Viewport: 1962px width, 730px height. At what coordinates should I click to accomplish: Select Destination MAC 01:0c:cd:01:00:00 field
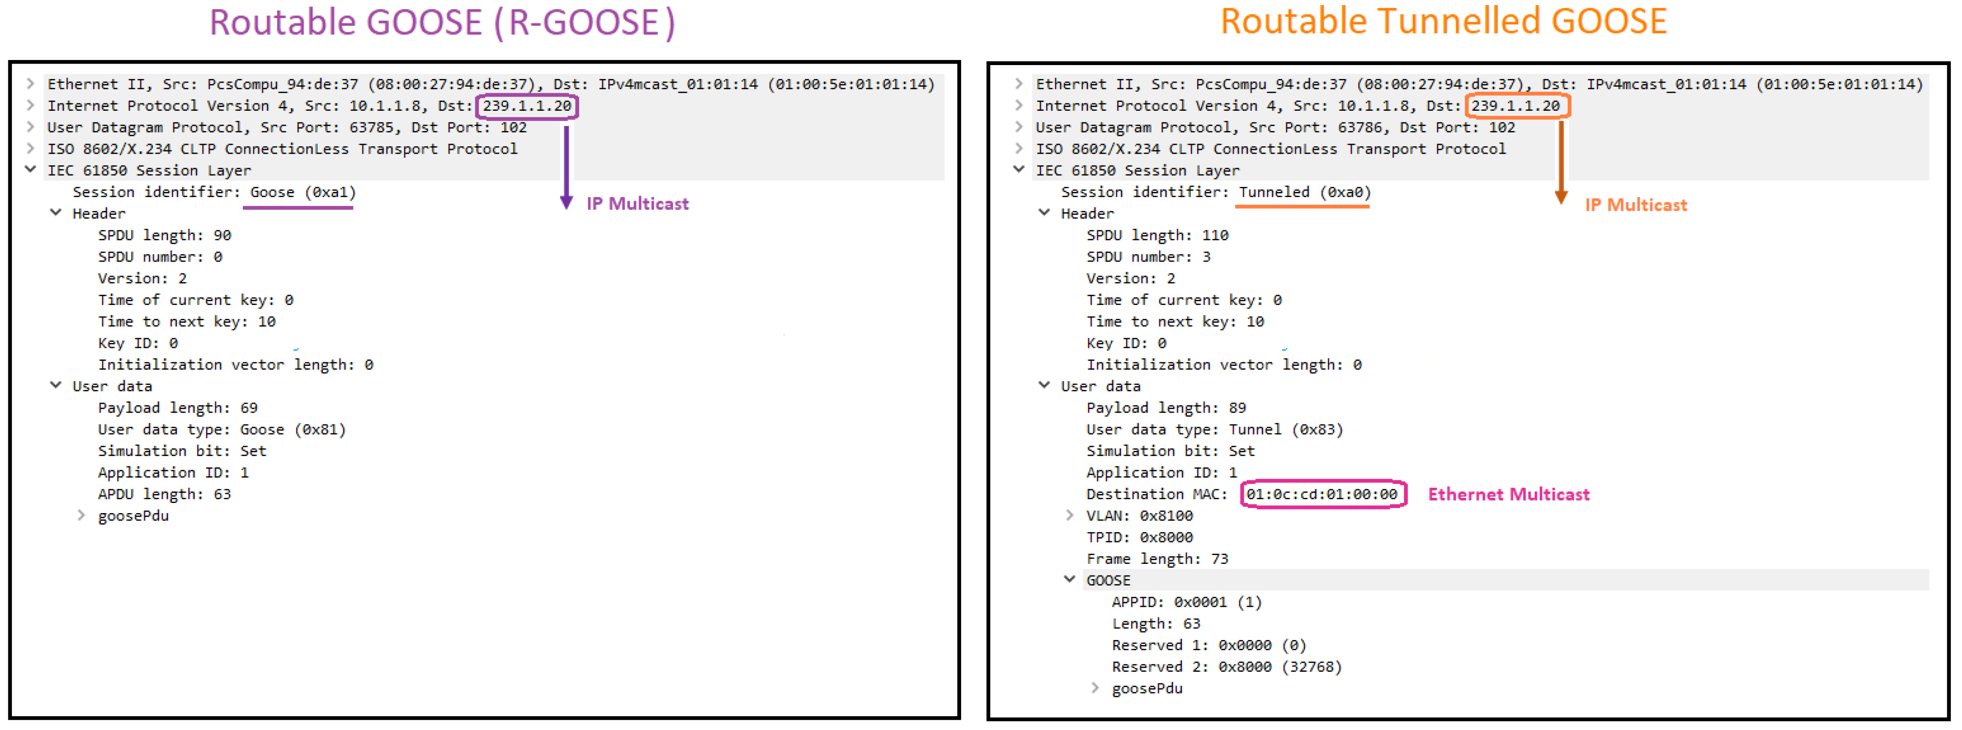tap(1321, 494)
